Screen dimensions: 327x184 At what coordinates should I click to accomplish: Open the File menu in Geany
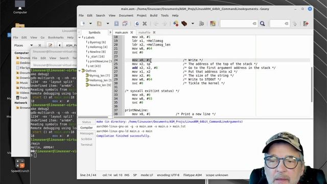coord(81,15)
